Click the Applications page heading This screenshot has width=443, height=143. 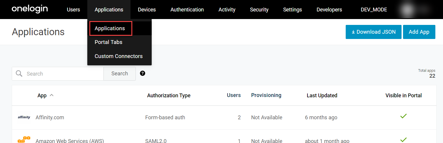click(x=38, y=32)
